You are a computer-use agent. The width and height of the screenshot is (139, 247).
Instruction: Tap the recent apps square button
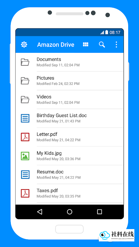[x=99, y=212]
